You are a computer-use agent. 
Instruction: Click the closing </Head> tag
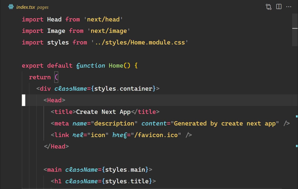point(57,146)
